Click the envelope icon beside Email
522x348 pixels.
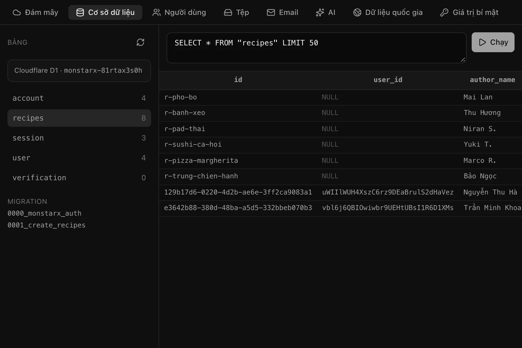tap(271, 12)
